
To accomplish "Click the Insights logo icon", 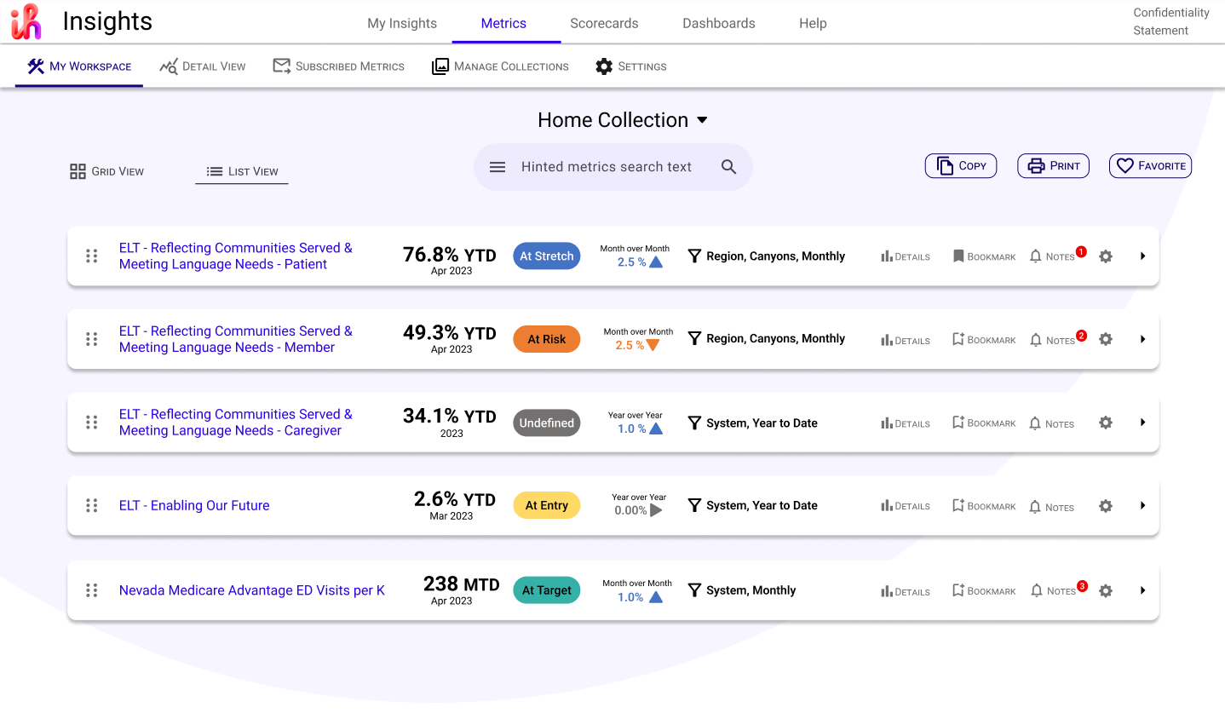I will (26, 22).
